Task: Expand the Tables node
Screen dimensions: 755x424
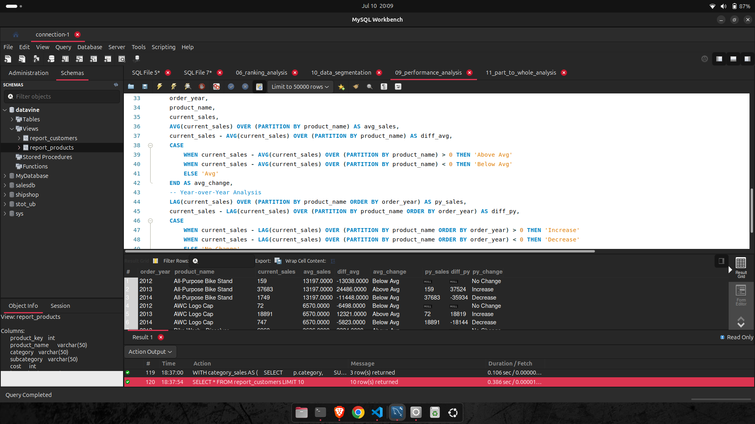Action: click(x=12, y=119)
